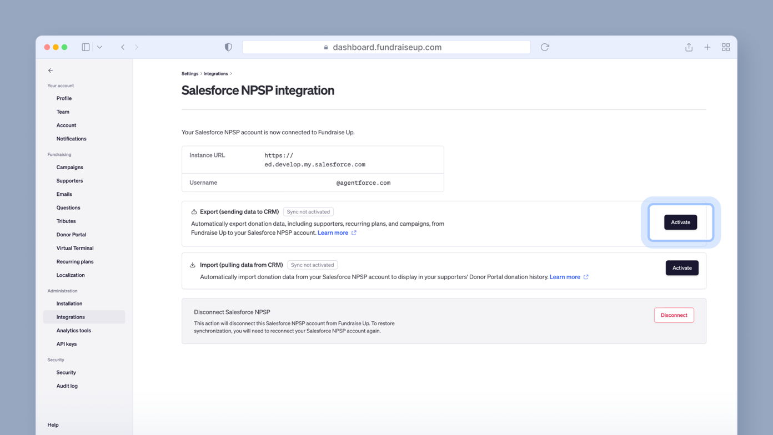Open a new tab using the plus icon
The width and height of the screenshot is (773, 435).
tap(707, 47)
